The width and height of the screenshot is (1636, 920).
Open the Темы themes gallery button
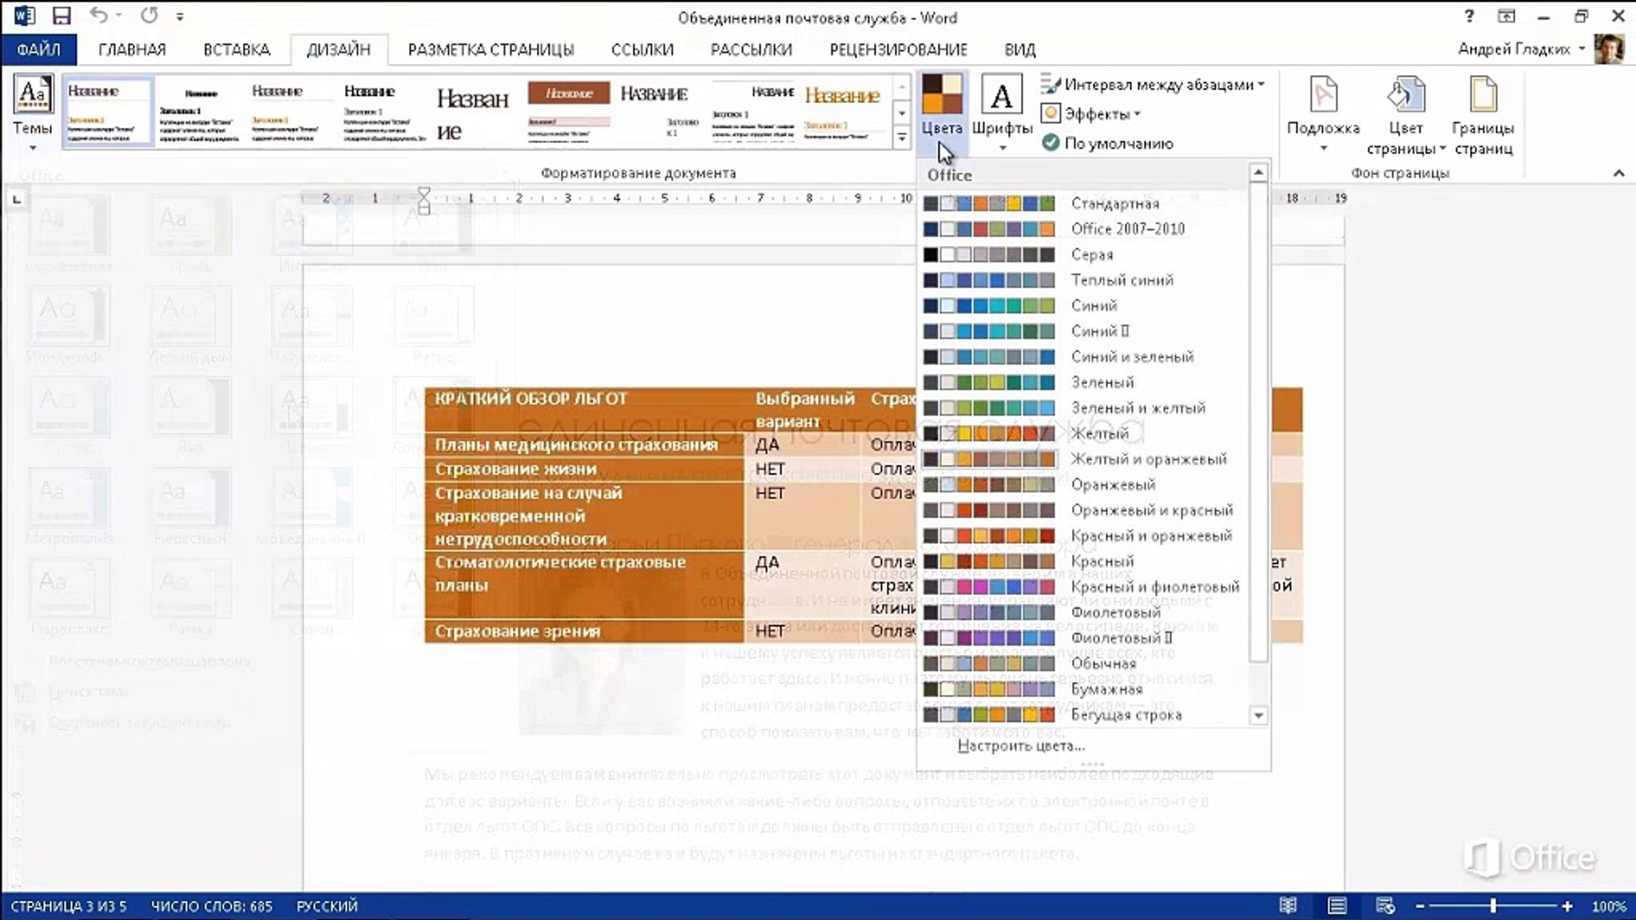pos(32,112)
